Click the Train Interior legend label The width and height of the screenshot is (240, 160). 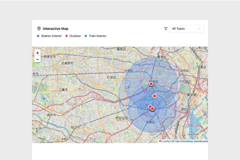98,36
